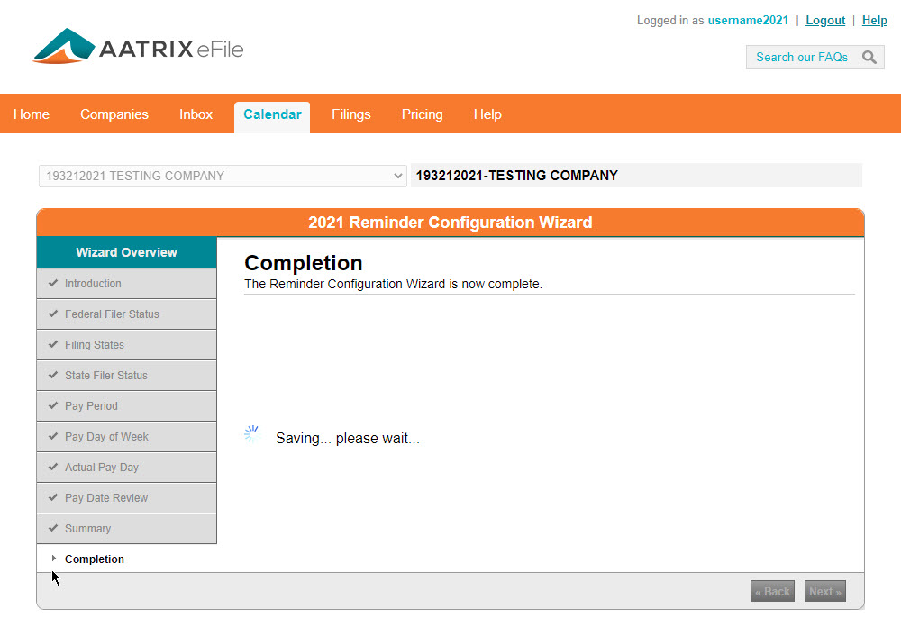Click the checkmark icon beside Introduction
901x627 pixels.
coord(53,284)
